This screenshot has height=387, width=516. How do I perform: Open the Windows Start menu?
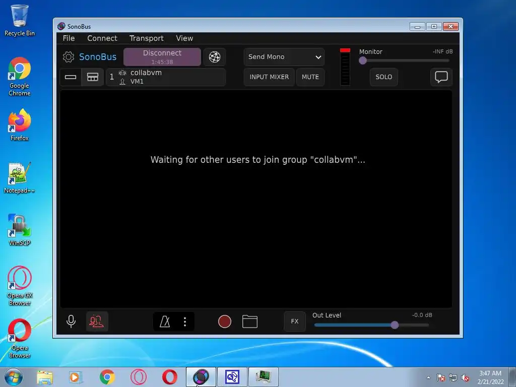point(14,377)
